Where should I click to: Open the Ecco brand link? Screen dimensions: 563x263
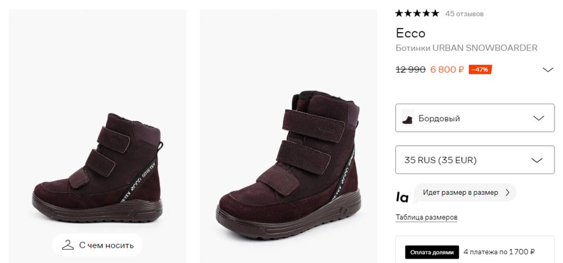coord(410,33)
